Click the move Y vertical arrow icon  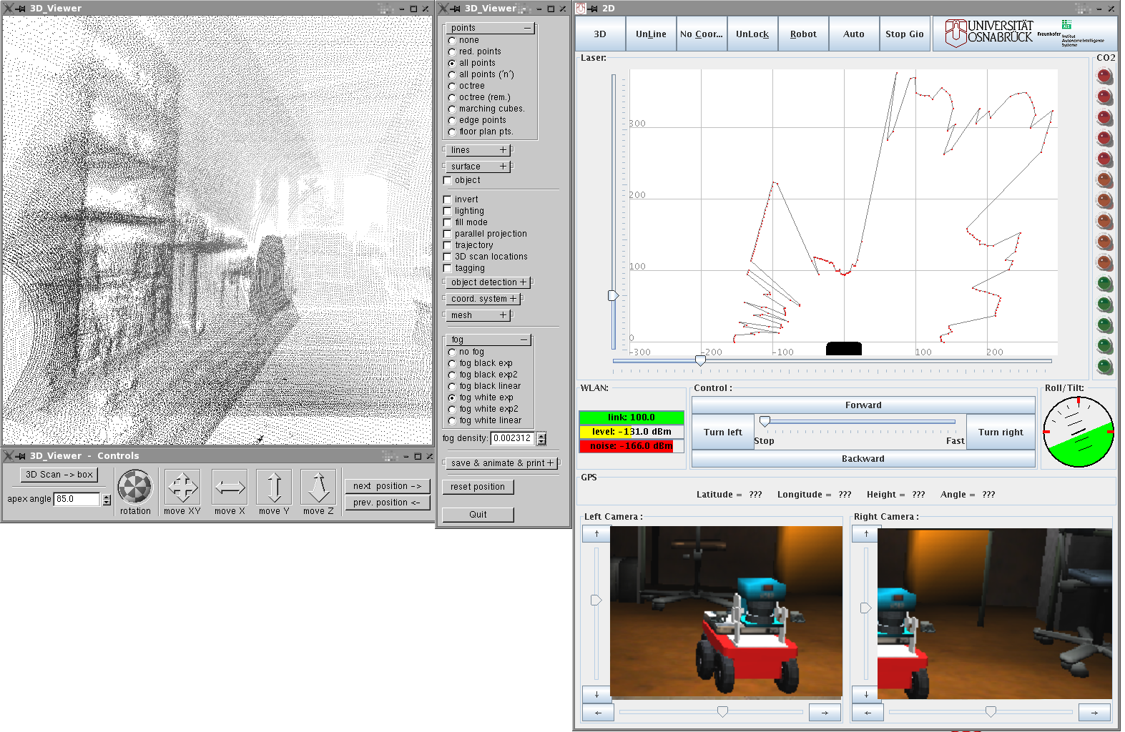pos(275,488)
